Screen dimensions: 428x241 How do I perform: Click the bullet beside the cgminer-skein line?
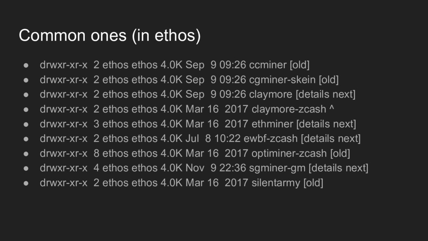click(26, 80)
